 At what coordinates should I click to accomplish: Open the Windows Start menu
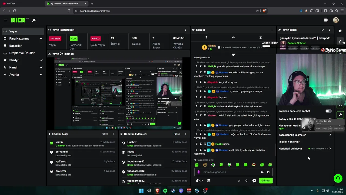pos(141,191)
